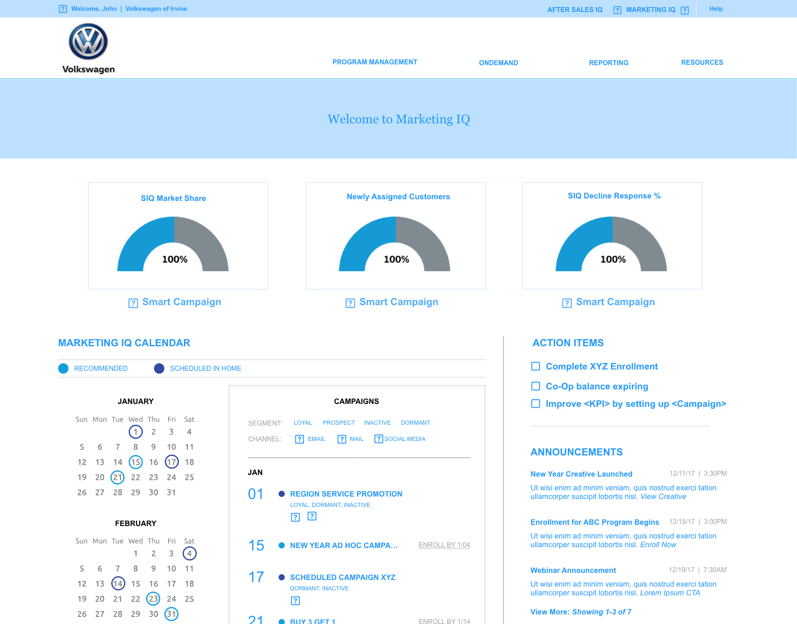Click the SIQ Market Share gauge
Screen dimensions: 797x624
173,244
